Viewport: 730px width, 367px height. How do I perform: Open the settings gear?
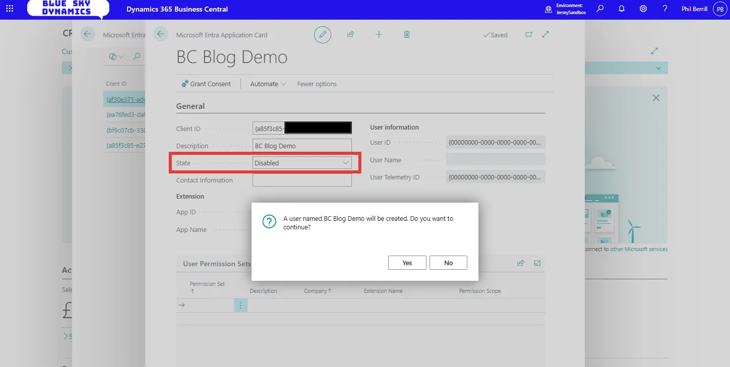point(643,9)
